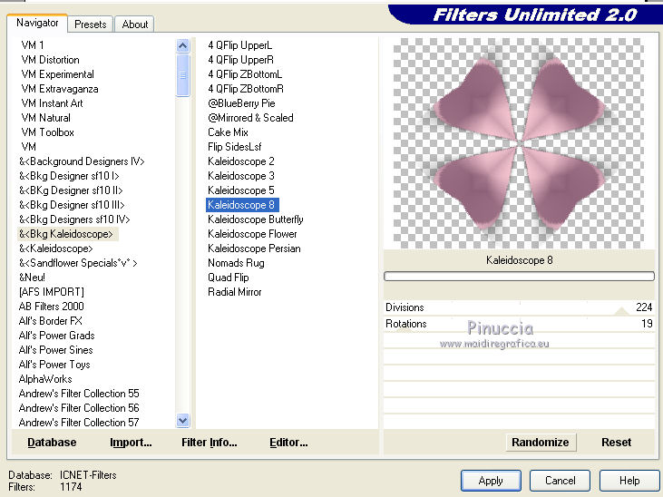Select Alf's Power Toys category

click(54, 365)
